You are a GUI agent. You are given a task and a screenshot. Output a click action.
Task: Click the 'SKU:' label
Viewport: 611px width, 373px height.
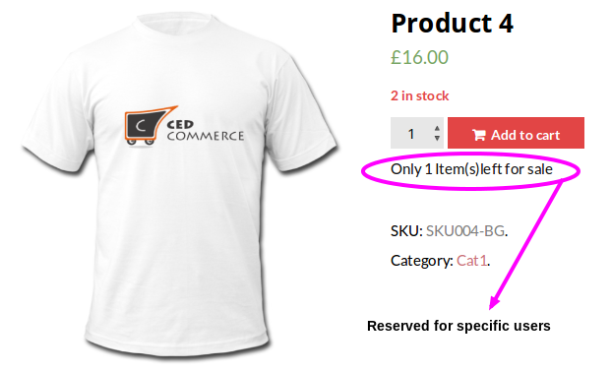tap(406, 231)
